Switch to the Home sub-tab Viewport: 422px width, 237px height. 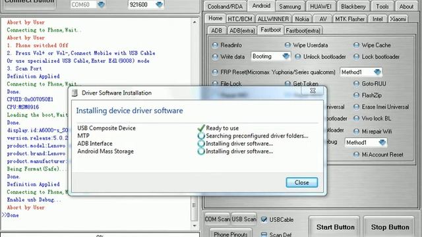[216, 18]
